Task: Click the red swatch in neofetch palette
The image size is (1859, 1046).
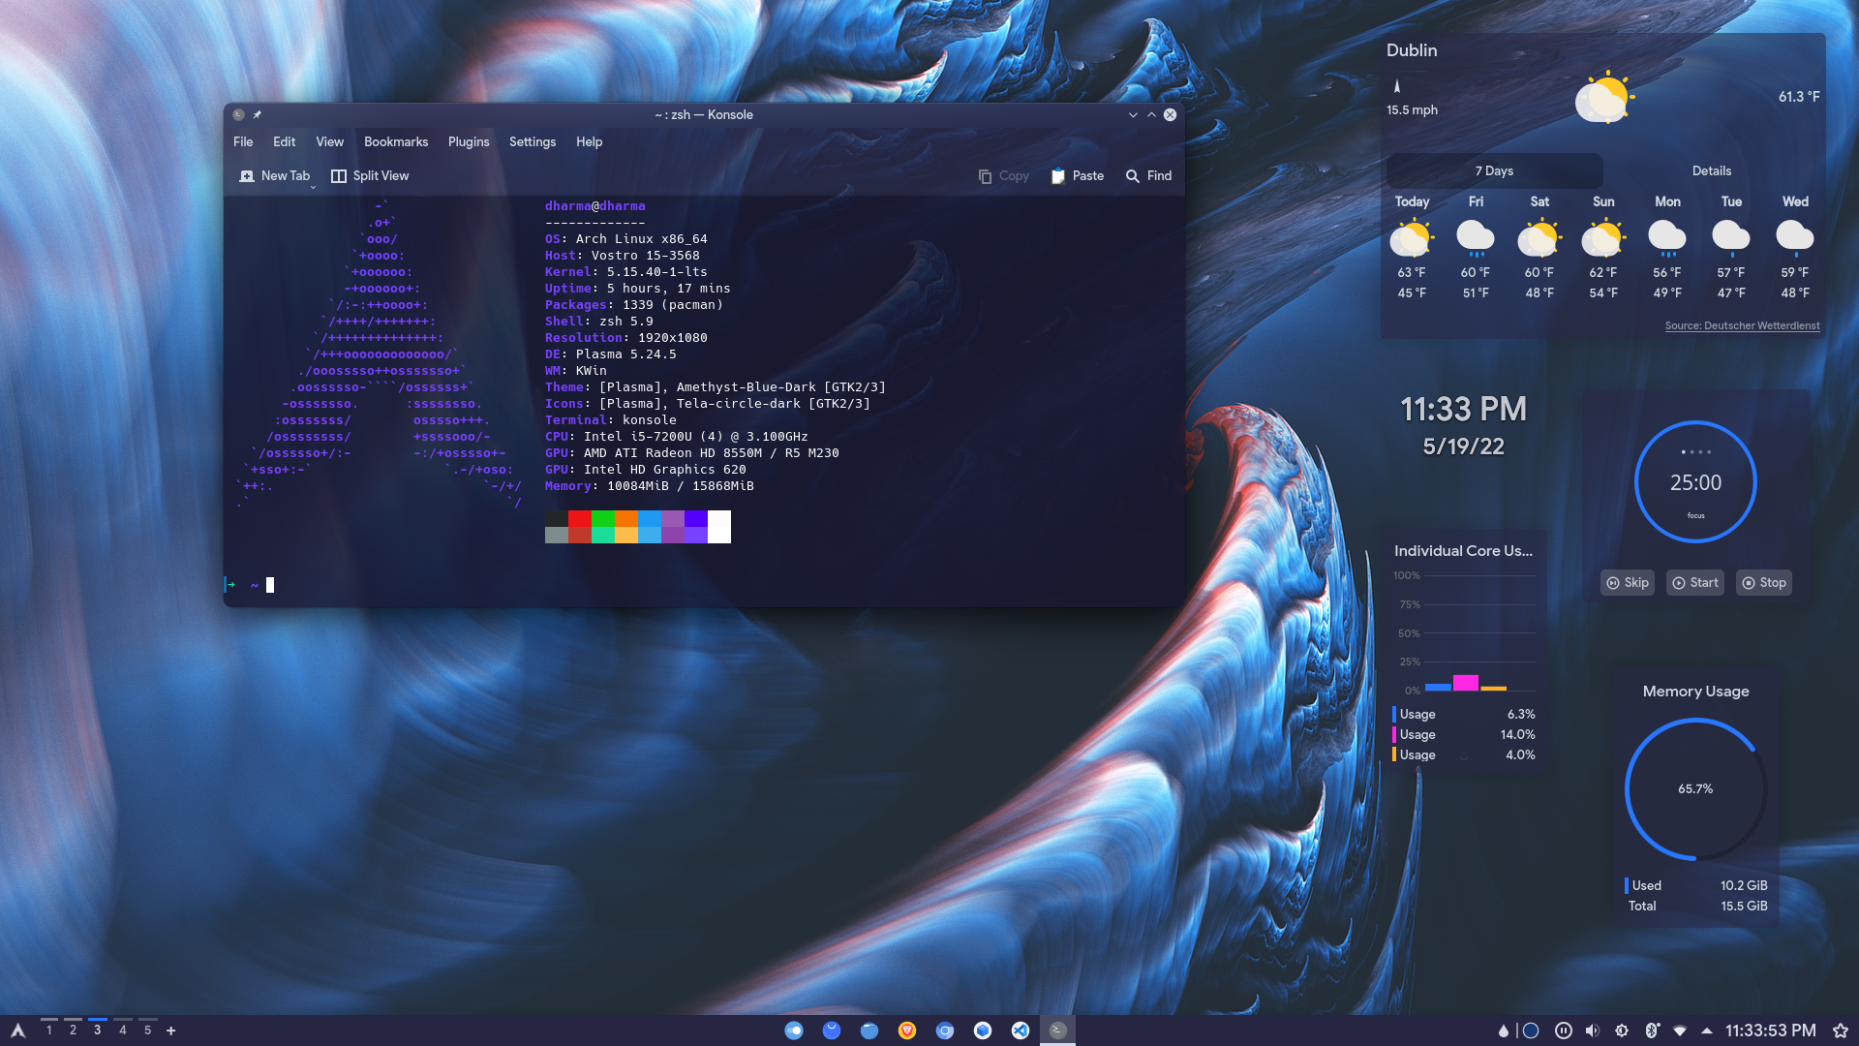Action: click(x=580, y=518)
